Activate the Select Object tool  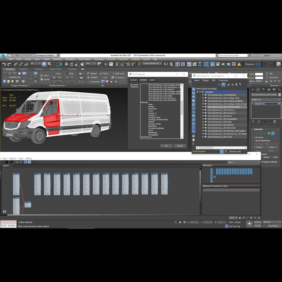tap(44, 64)
